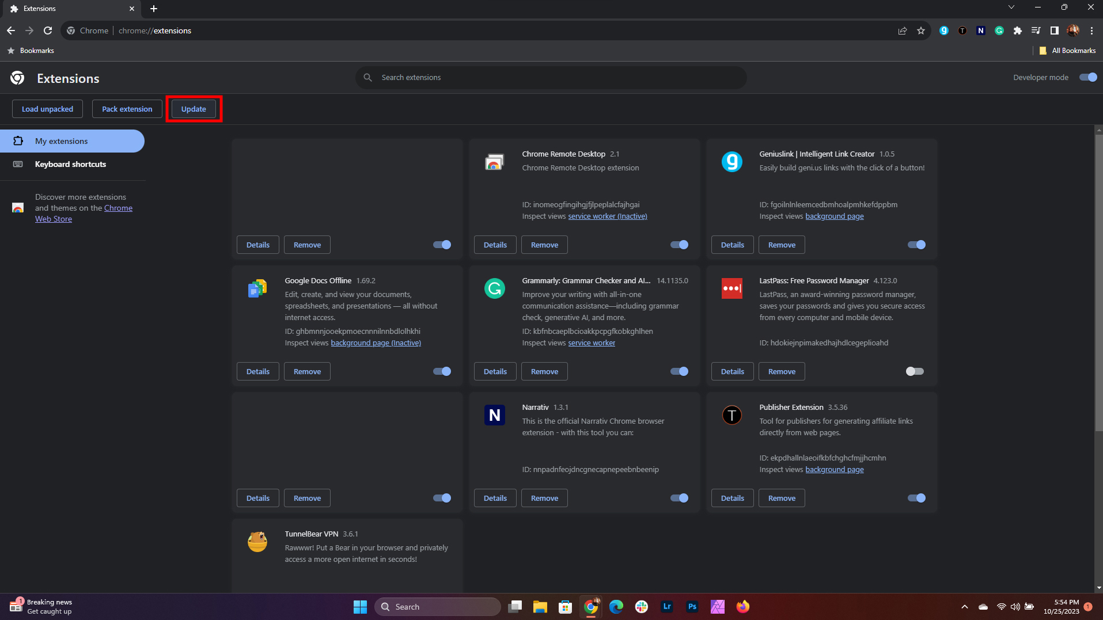The image size is (1103, 620).
Task: Launch Photoshop from the taskbar
Action: tap(692, 607)
